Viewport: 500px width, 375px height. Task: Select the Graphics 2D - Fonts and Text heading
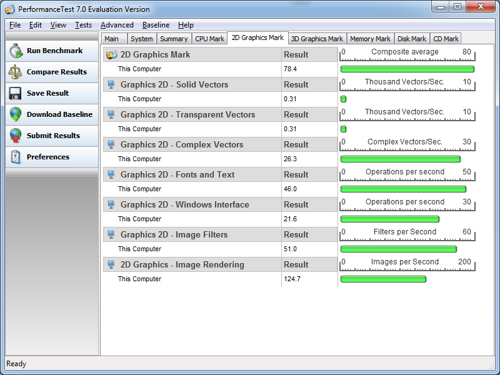[x=177, y=174]
